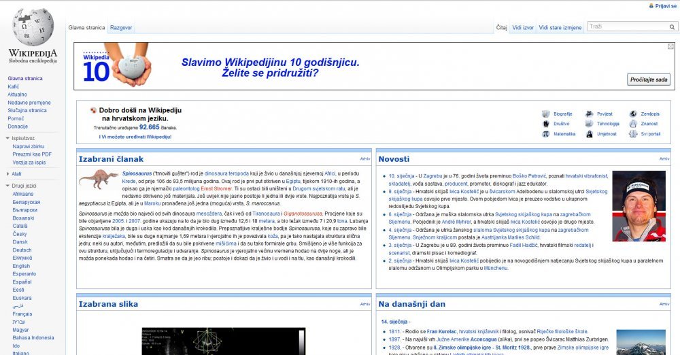Image resolution: width=680 pixels, height=355 pixels.
Task: Click the Matematika pi icon
Action: tap(545, 134)
